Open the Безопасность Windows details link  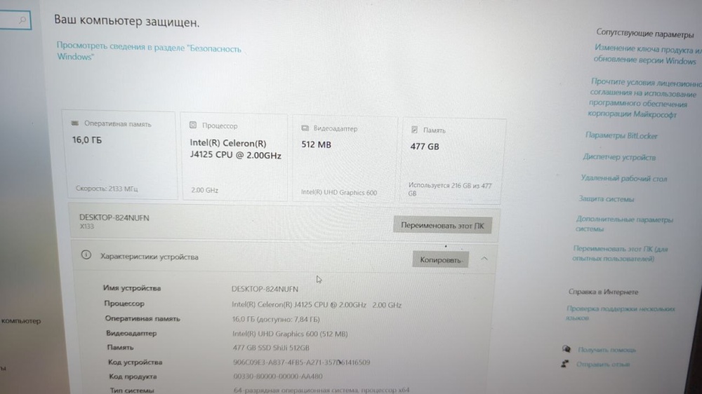click(149, 51)
